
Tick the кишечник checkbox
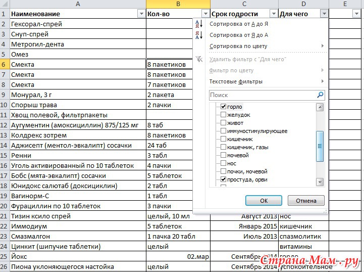[x=223, y=139]
